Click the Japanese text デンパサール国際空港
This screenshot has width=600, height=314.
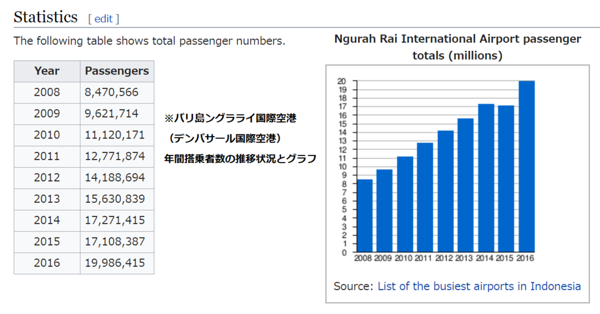224,138
